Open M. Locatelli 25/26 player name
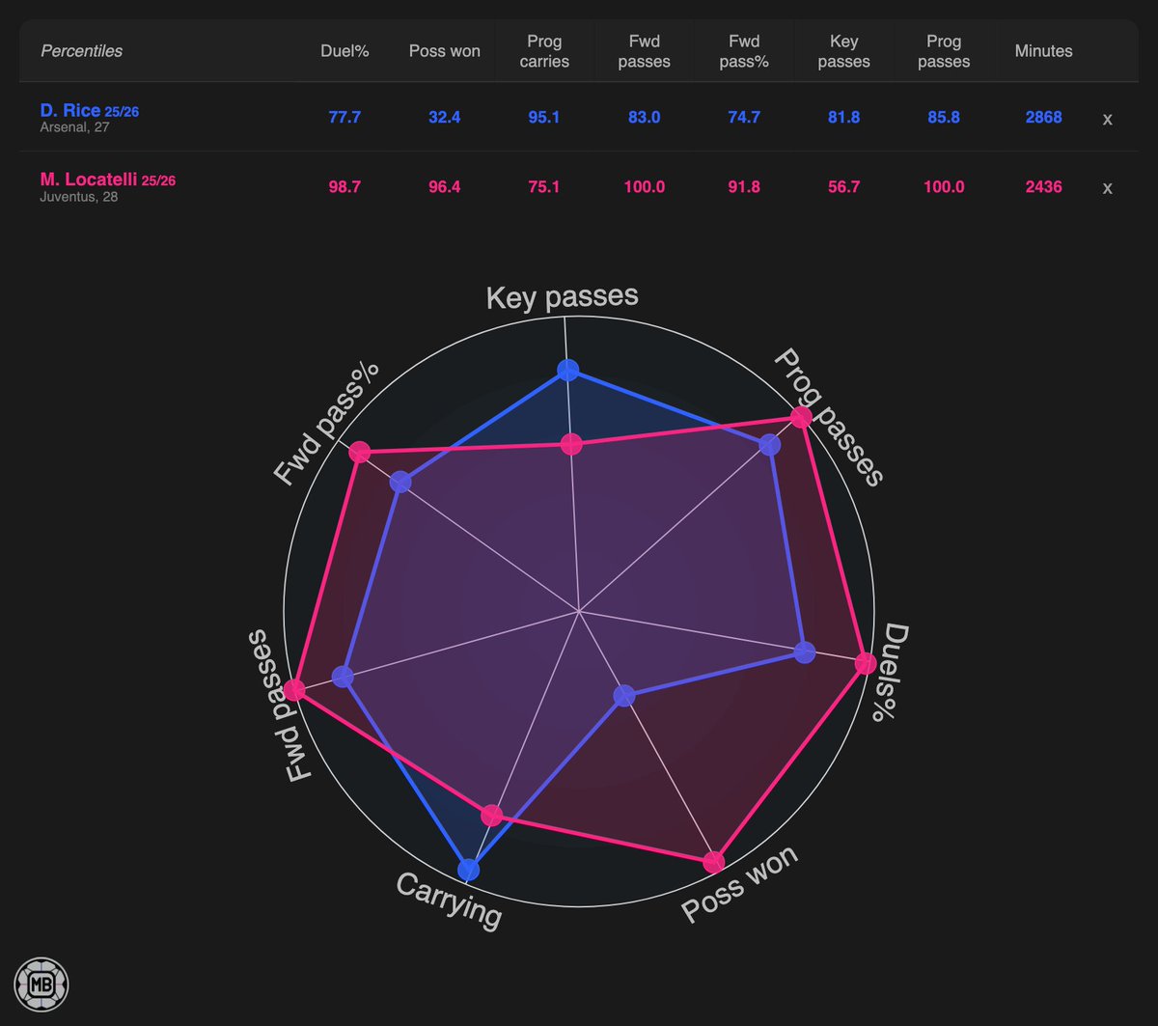Image resolution: width=1158 pixels, height=1026 pixels. [x=108, y=180]
